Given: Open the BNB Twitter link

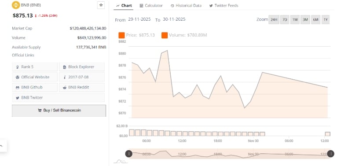Looking at the screenshot, I should click(59, 98).
